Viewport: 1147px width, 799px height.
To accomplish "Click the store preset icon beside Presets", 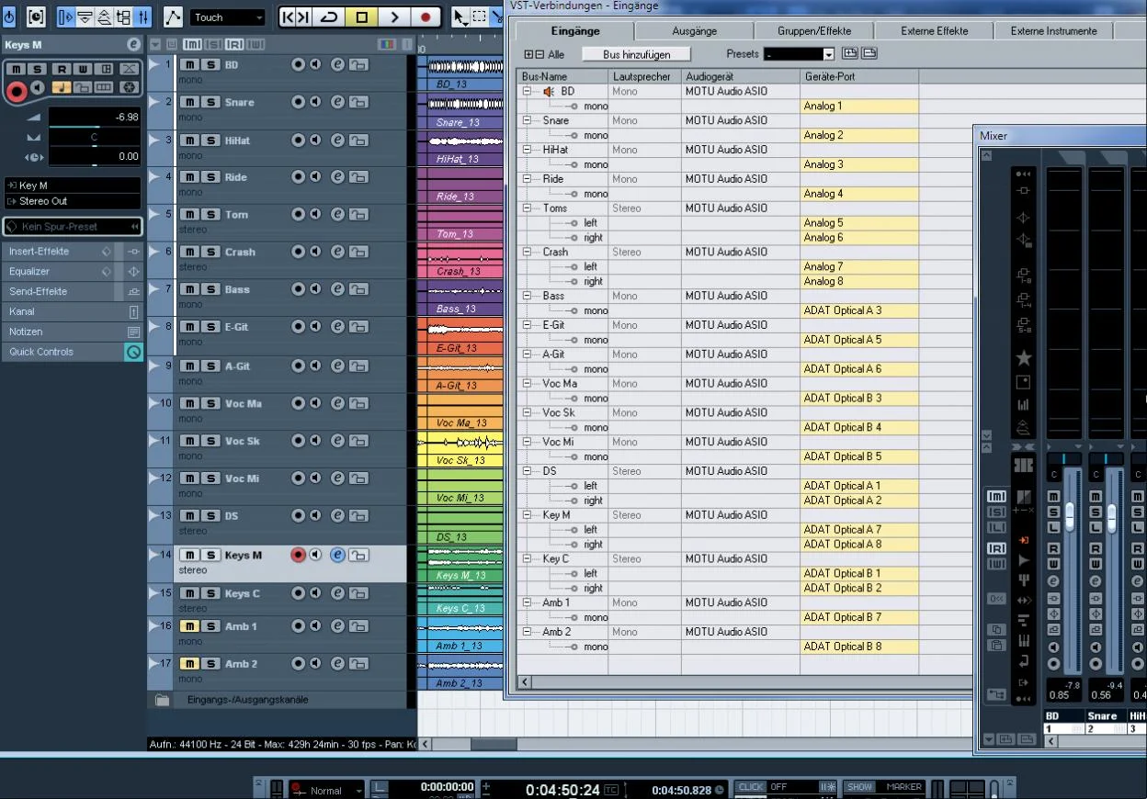I will point(849,54).
